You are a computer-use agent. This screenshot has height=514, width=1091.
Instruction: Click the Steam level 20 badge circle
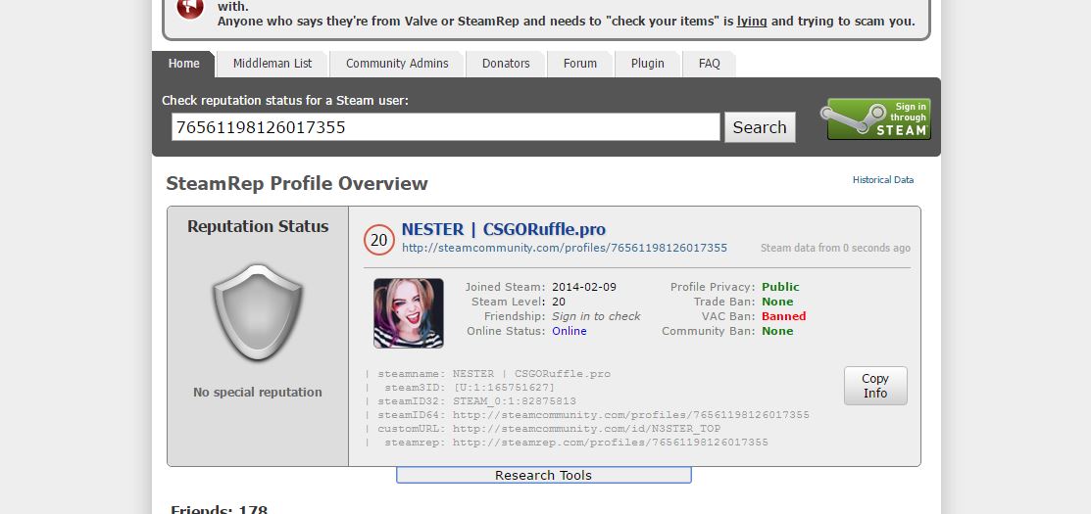379,240
